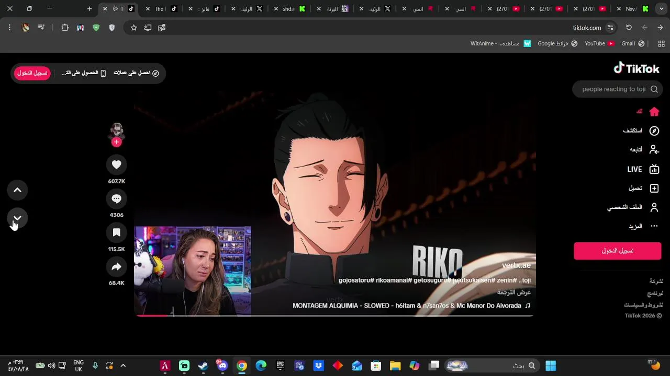Viewport: 670px width, 376px height.
Task: Like the video with the heart icon
Action: (x=116, y=164)
